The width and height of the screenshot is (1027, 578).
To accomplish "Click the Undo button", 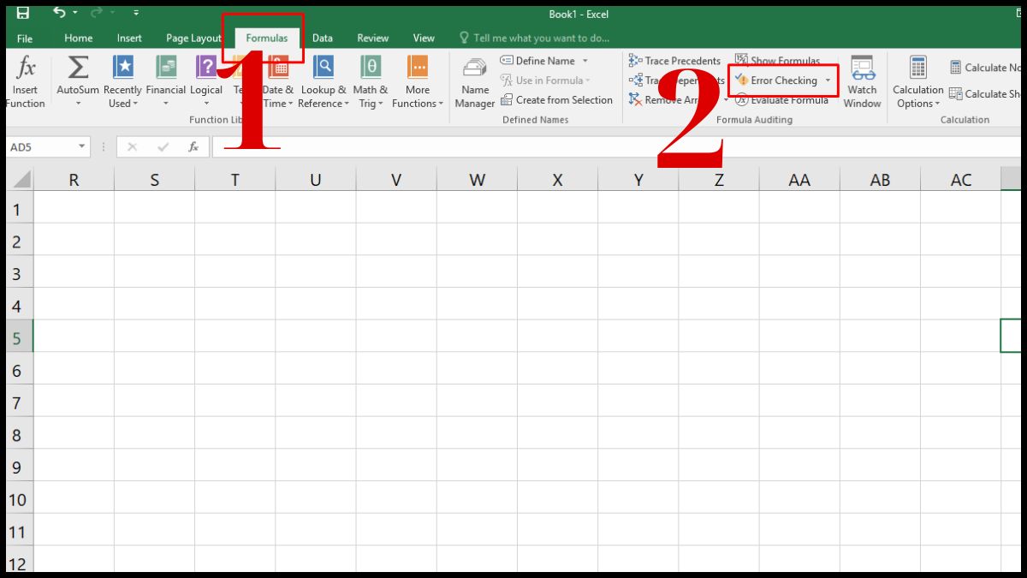I will [x=59, y=13].
